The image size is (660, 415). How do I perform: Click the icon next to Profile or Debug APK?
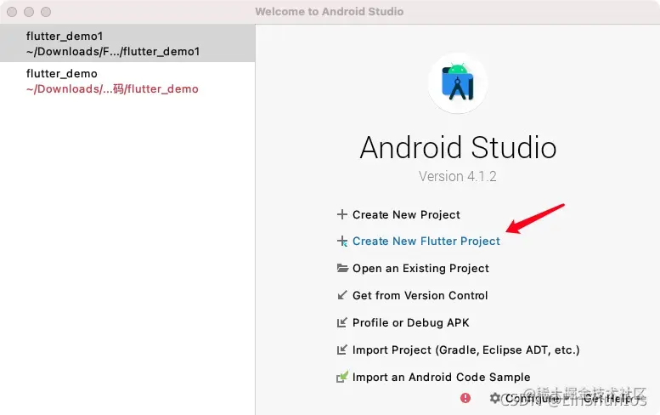coord(342,322)
